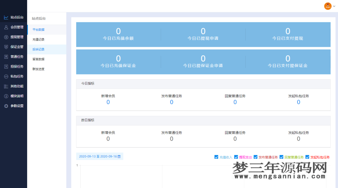338x188 pixels.
Task: Click the 担保任务 icon in sidebar
Action: [x=6, y=67]
